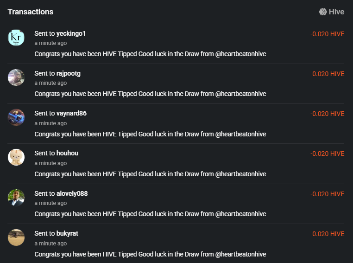
Task: Select the memo text under alovely088
Action: pyautogui.click(x=150, y=214)
